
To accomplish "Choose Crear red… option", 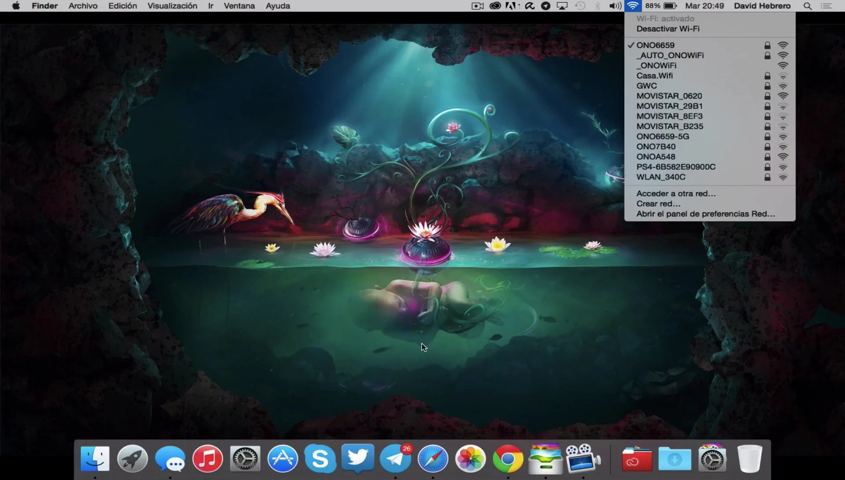I will coord(709,203).
